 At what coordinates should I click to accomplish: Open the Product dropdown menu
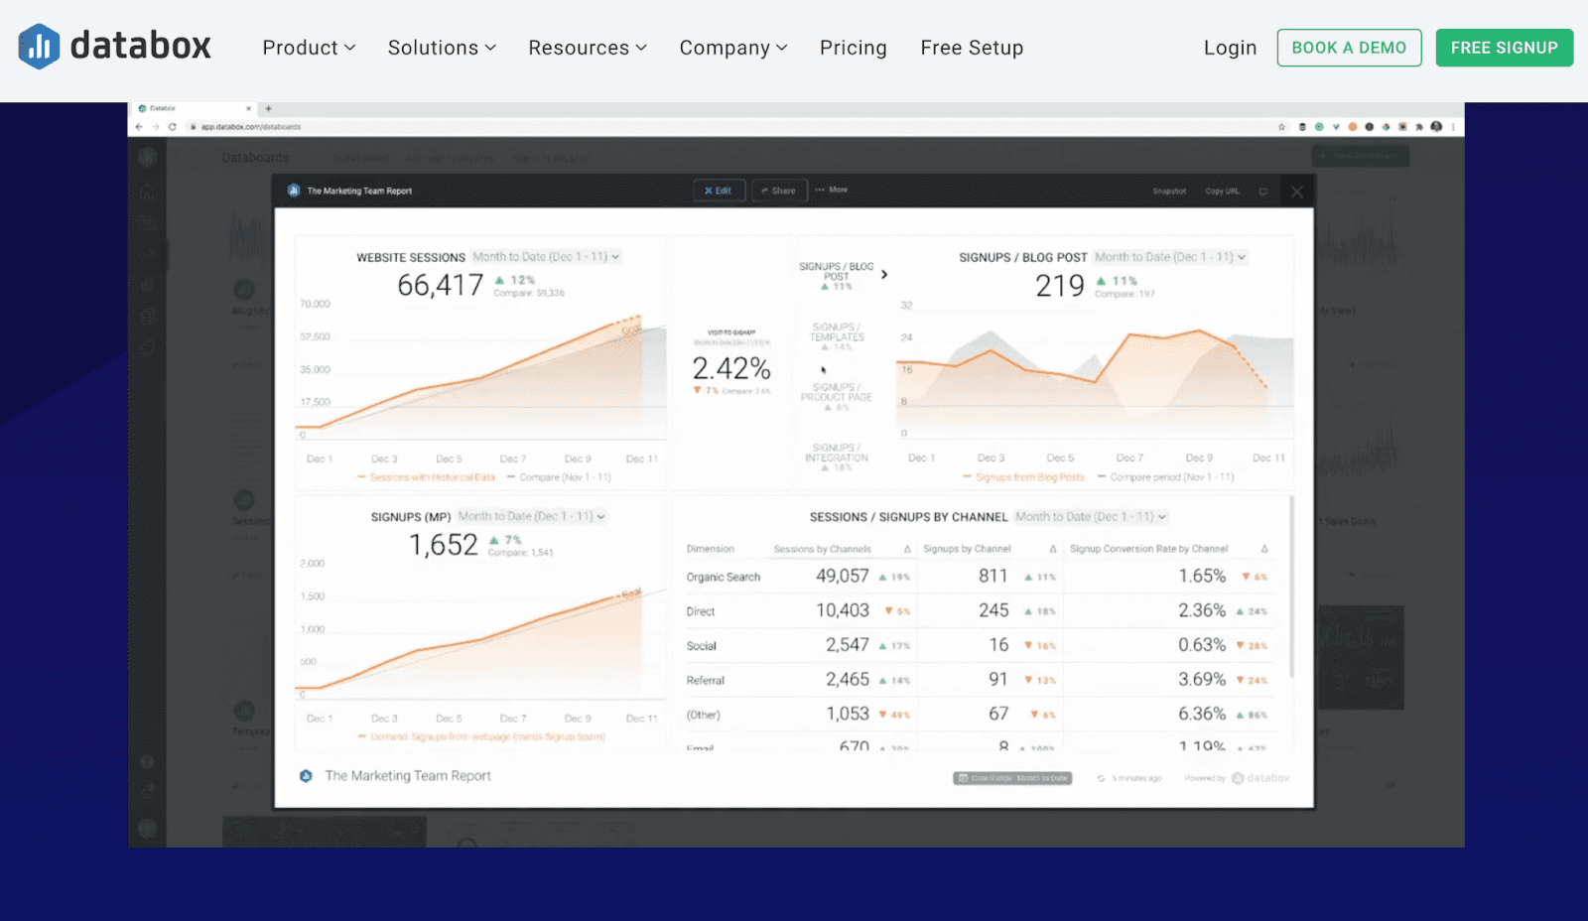[x=309, y=48]
